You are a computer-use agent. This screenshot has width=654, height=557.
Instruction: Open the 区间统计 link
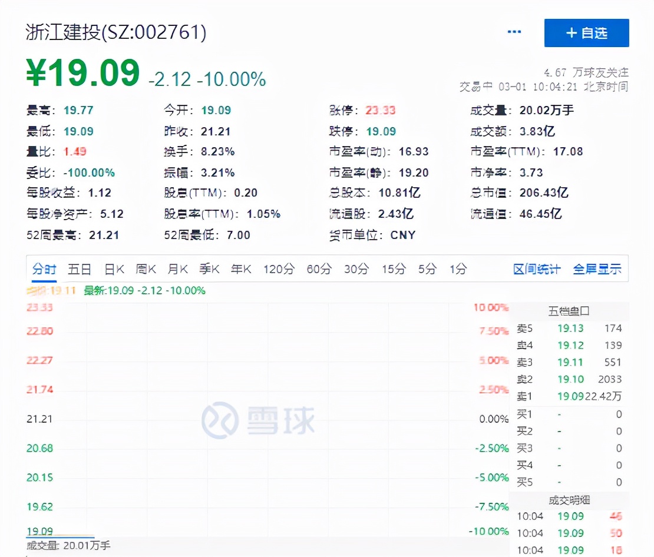tap(537, 269)
